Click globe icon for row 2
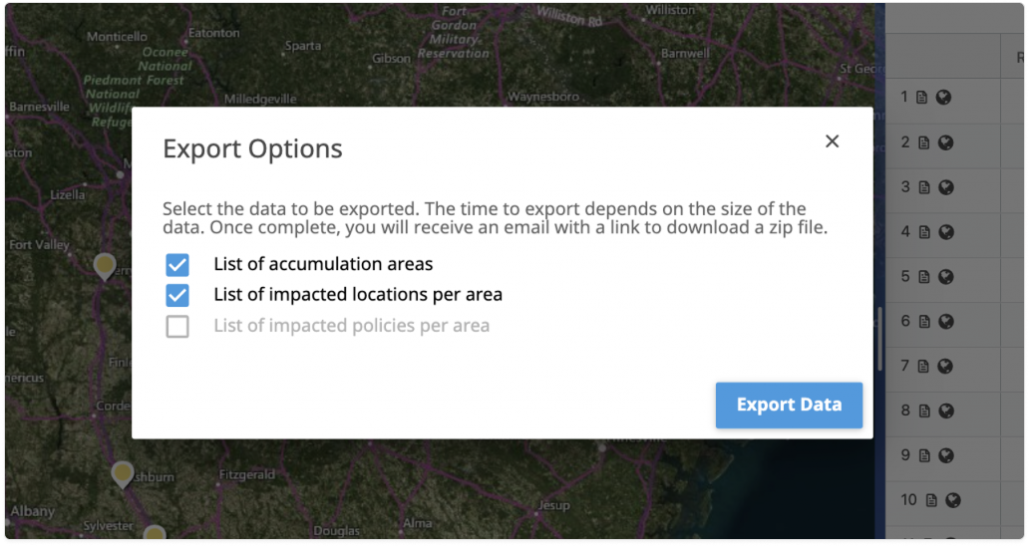Image resolution: width=1029 pixels, height=546 pixels. pyautogui.click(x=945, y=142)
